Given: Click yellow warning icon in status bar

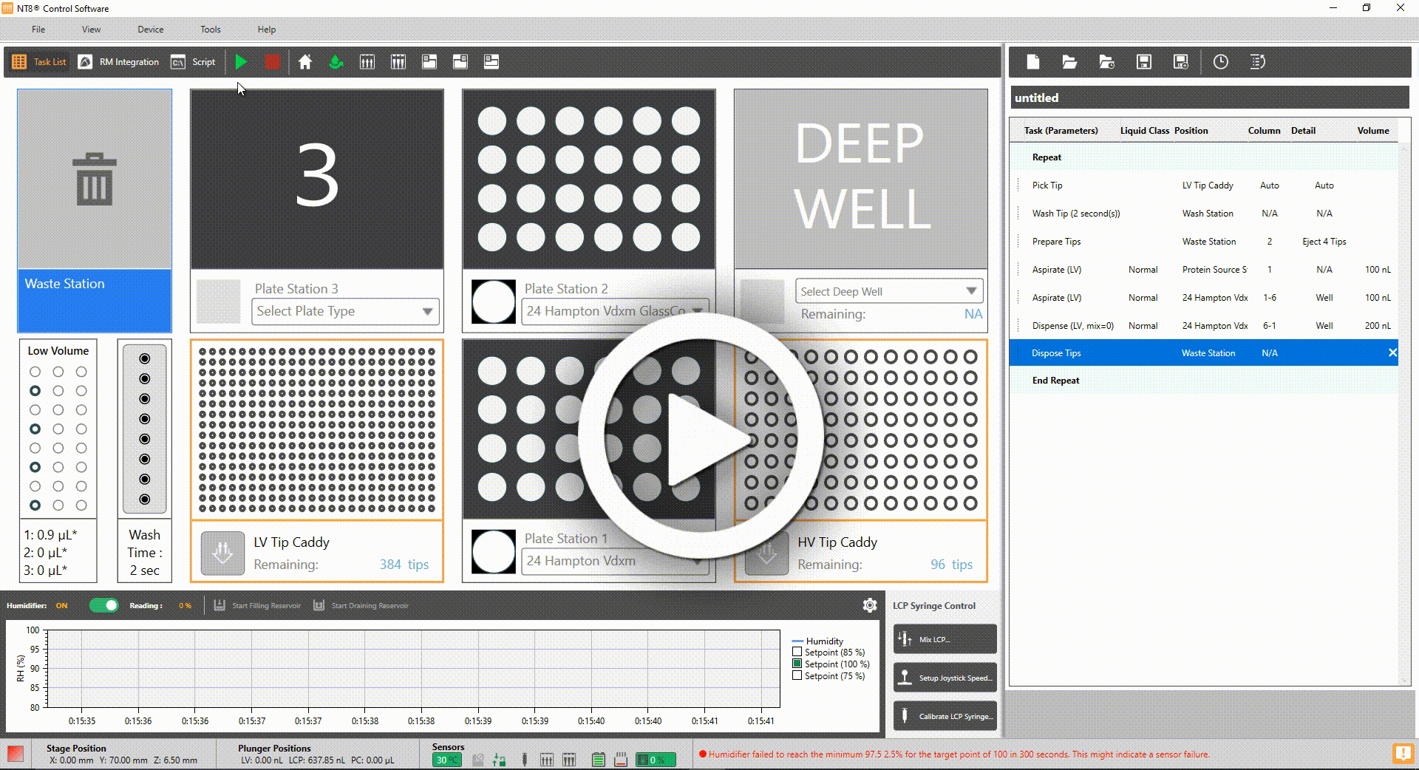Looking at the screenshot, I should coord(1402,754).
